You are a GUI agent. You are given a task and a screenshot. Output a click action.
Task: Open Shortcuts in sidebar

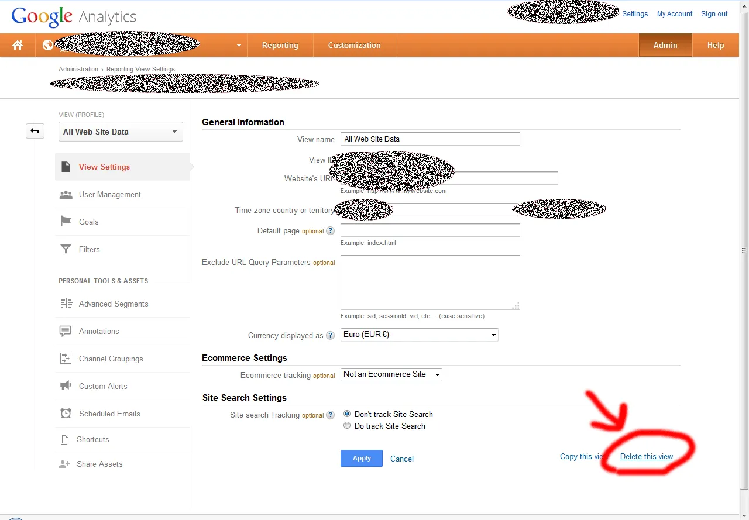tap(122, 439)
